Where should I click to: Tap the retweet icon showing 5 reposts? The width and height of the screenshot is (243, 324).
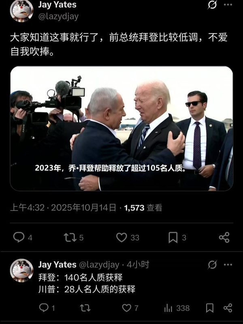click(x=70, y=237)
